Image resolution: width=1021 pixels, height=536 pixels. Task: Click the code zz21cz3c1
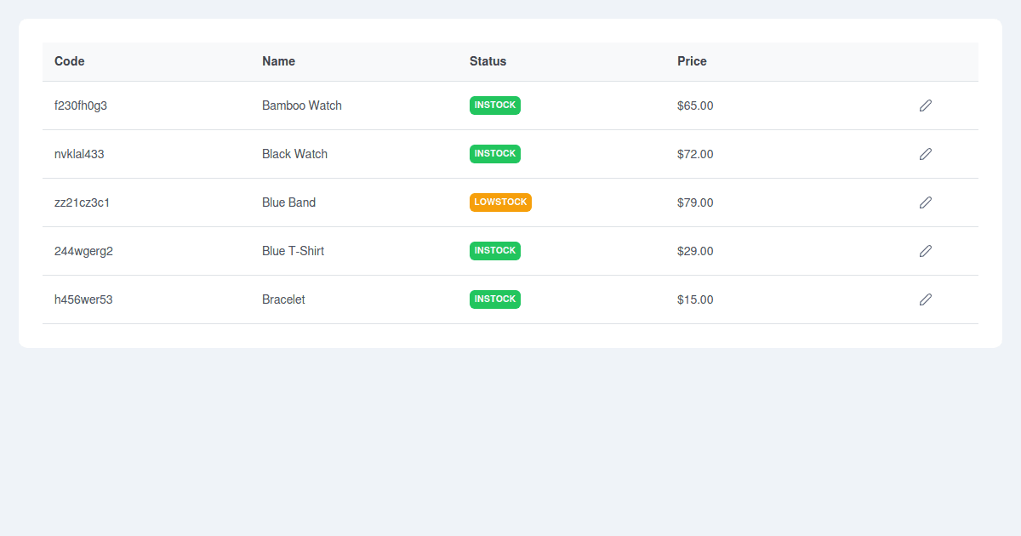pyautogui.click(x=83, y=202)
